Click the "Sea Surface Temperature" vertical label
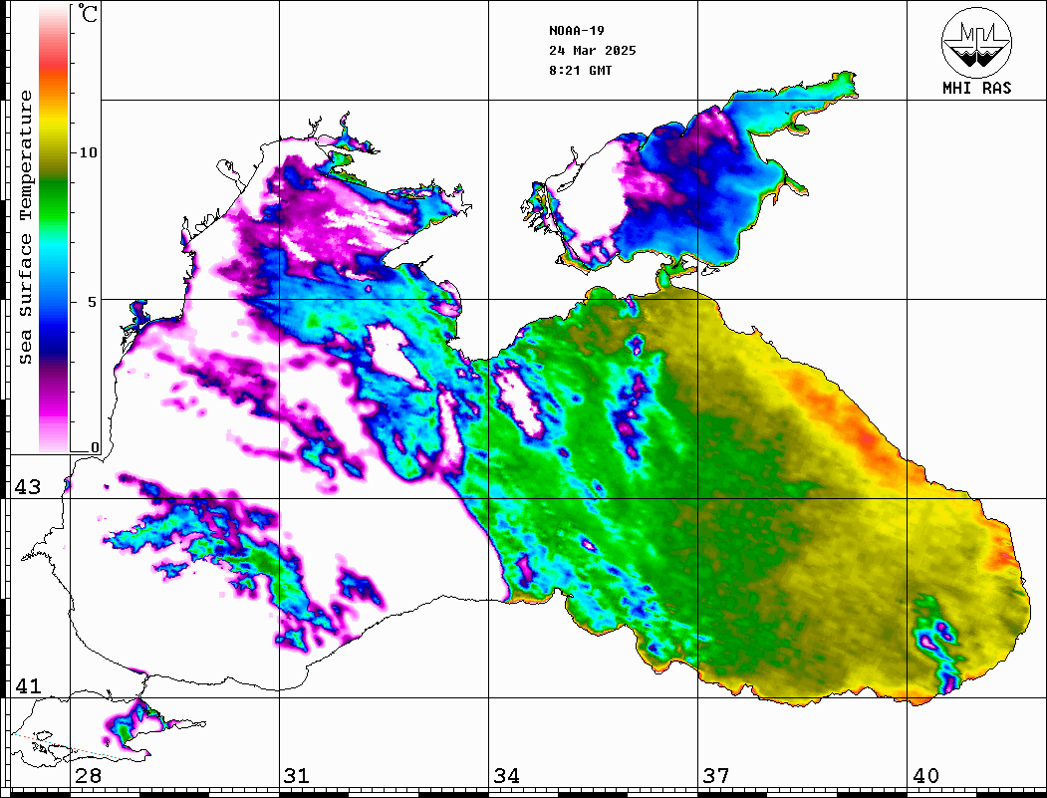 pyautogui.click(x=25, y=227)
